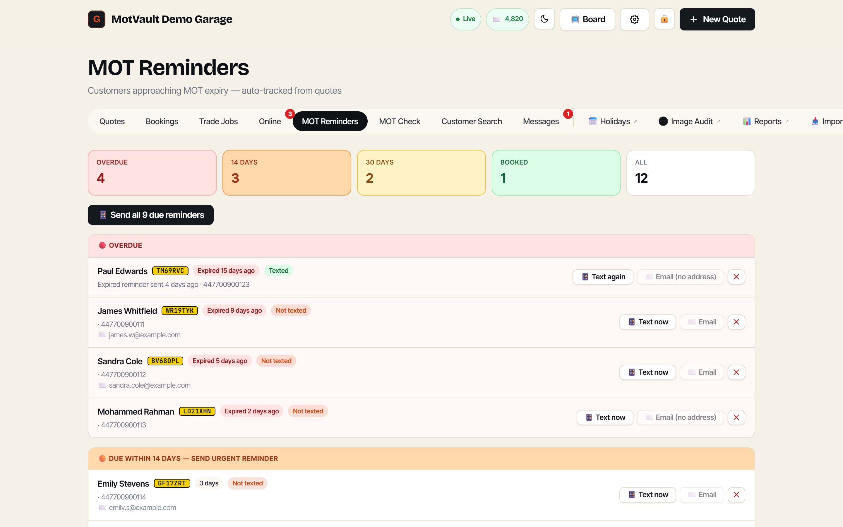The width and height of the screenshot is (843, 527).
Task: Click the lock icon button
Action: click(x=664, y=19)
